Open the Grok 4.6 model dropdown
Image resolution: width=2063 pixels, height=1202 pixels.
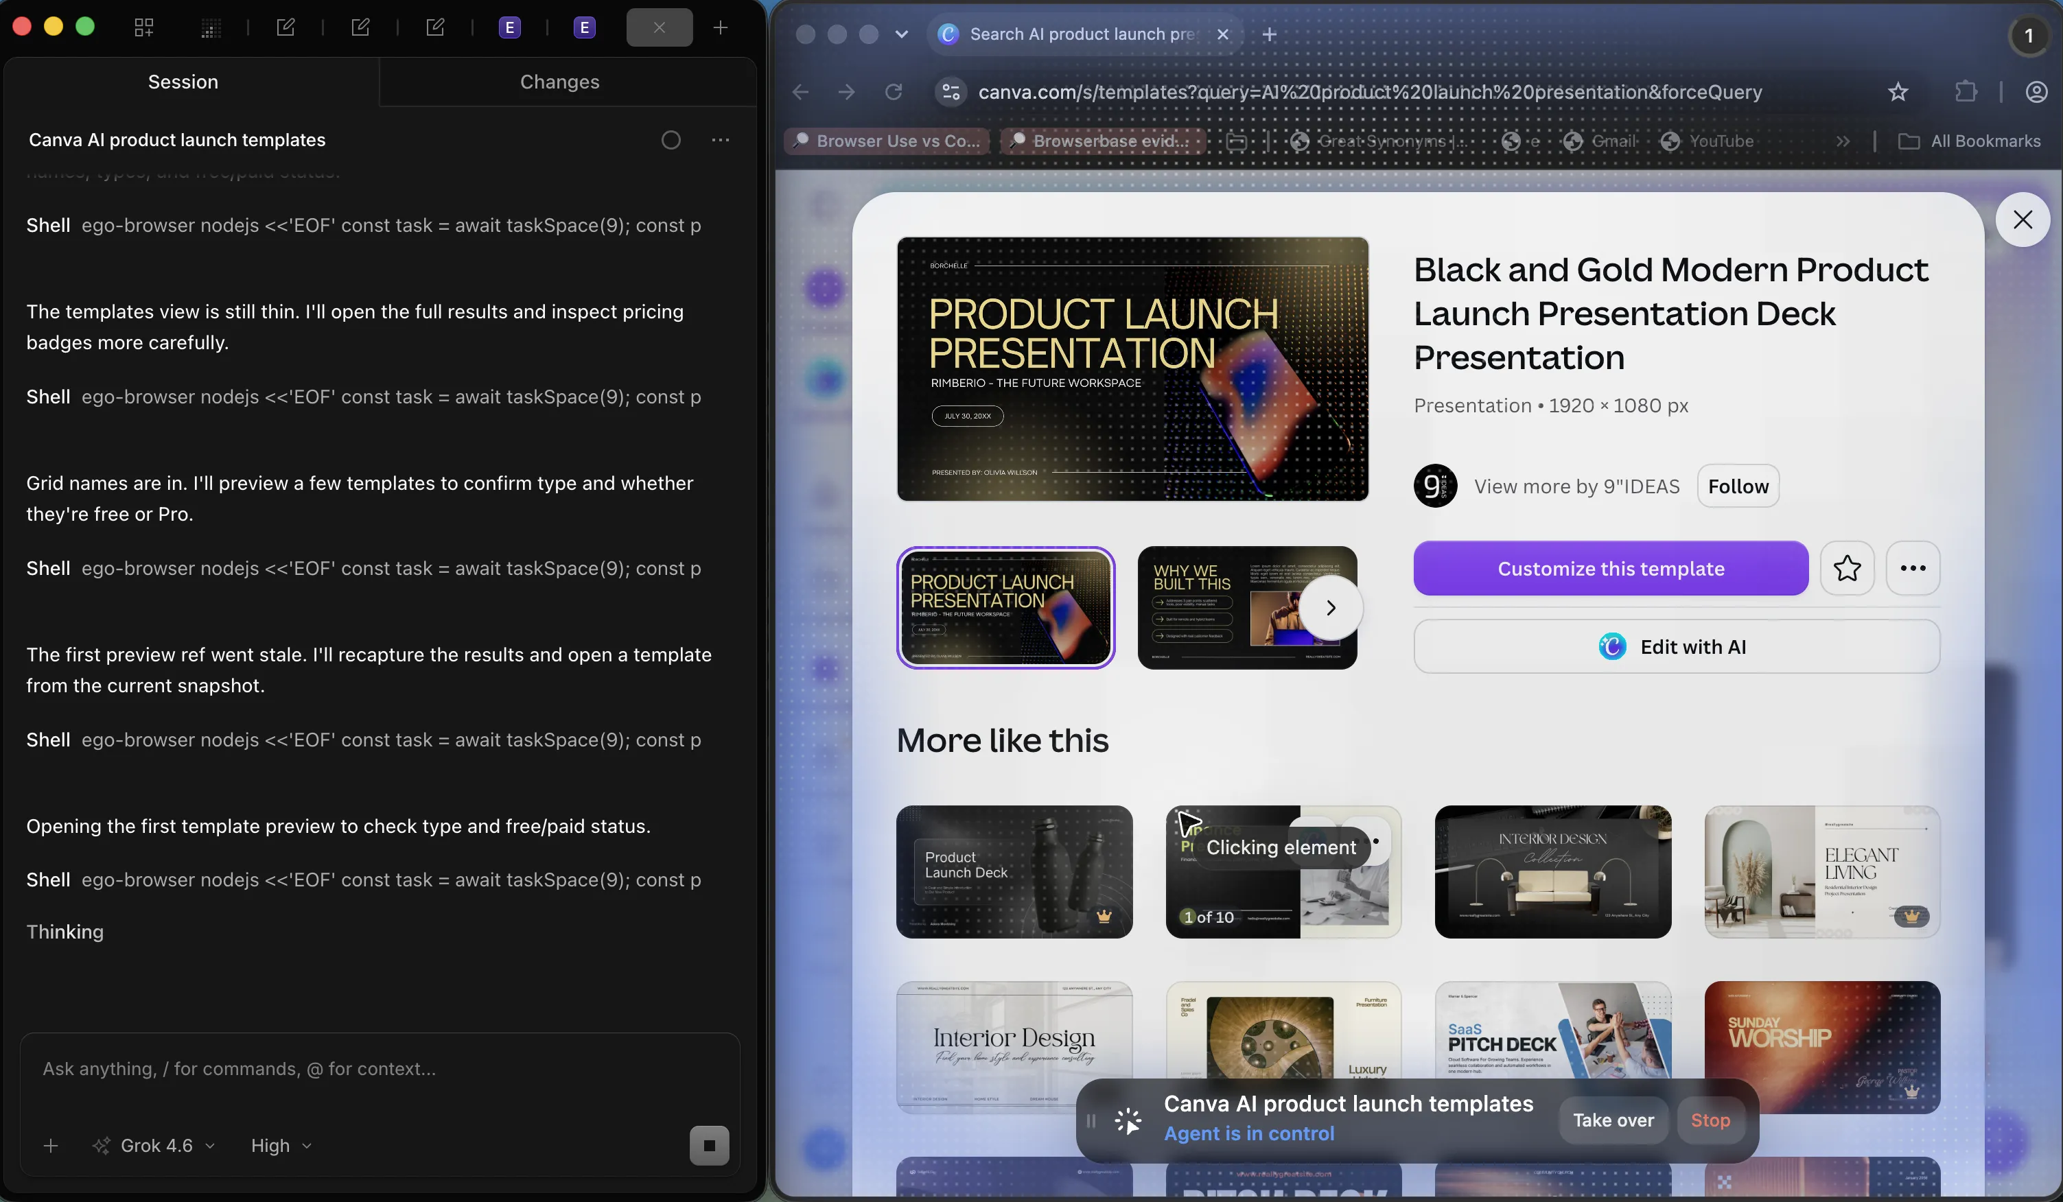[154, 1146]
